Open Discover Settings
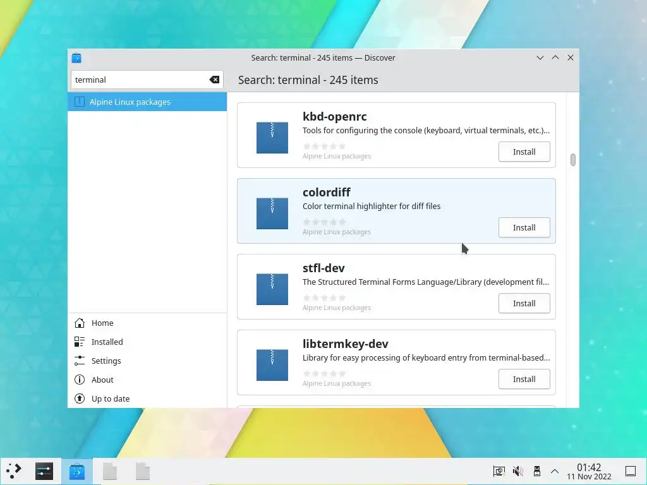 147,361
